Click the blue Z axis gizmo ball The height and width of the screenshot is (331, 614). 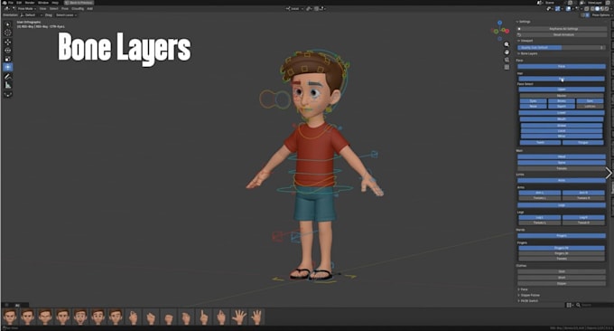(499, 23)
